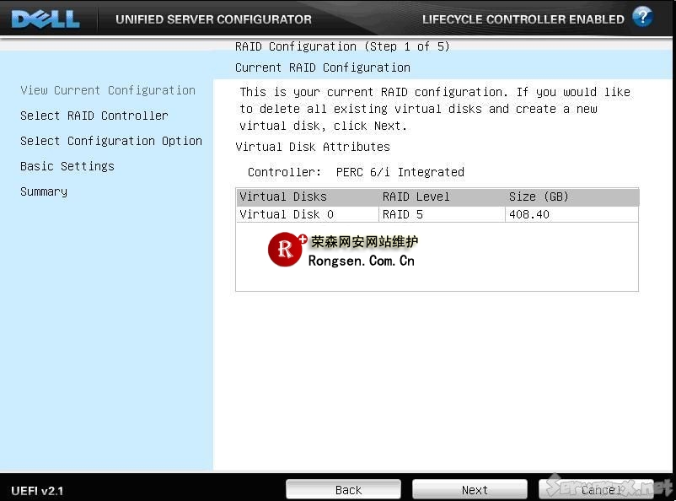Open Select Configuration Option step
Viewport: 676px width, 501px height.
coord(111,141)
